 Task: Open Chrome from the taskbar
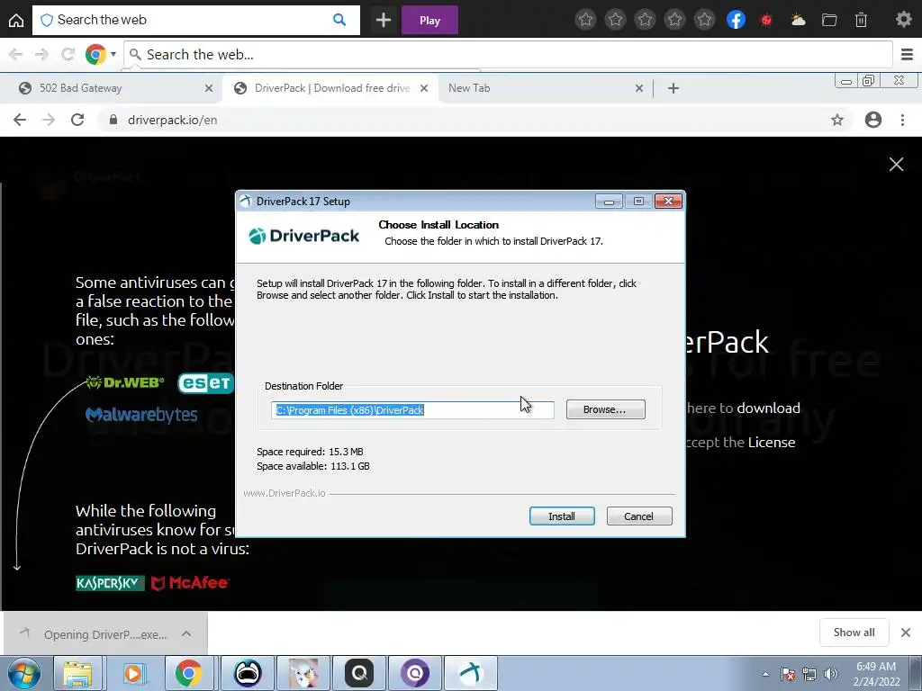point(188,673)
